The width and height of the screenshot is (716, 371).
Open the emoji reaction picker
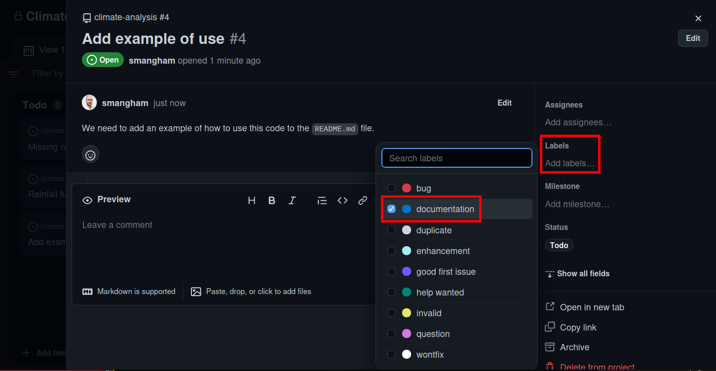pos(90,154)
